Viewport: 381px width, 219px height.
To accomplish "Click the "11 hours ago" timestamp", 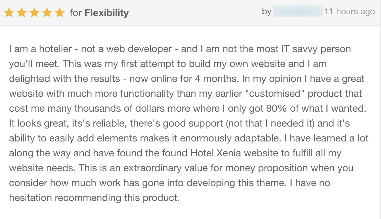I will click(349, 12).
